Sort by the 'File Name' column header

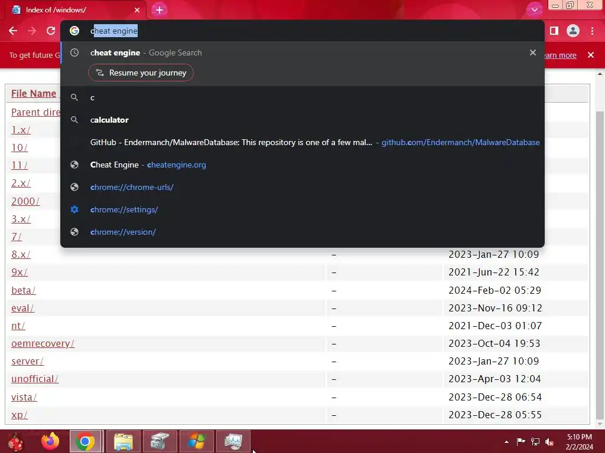(34, 94)
